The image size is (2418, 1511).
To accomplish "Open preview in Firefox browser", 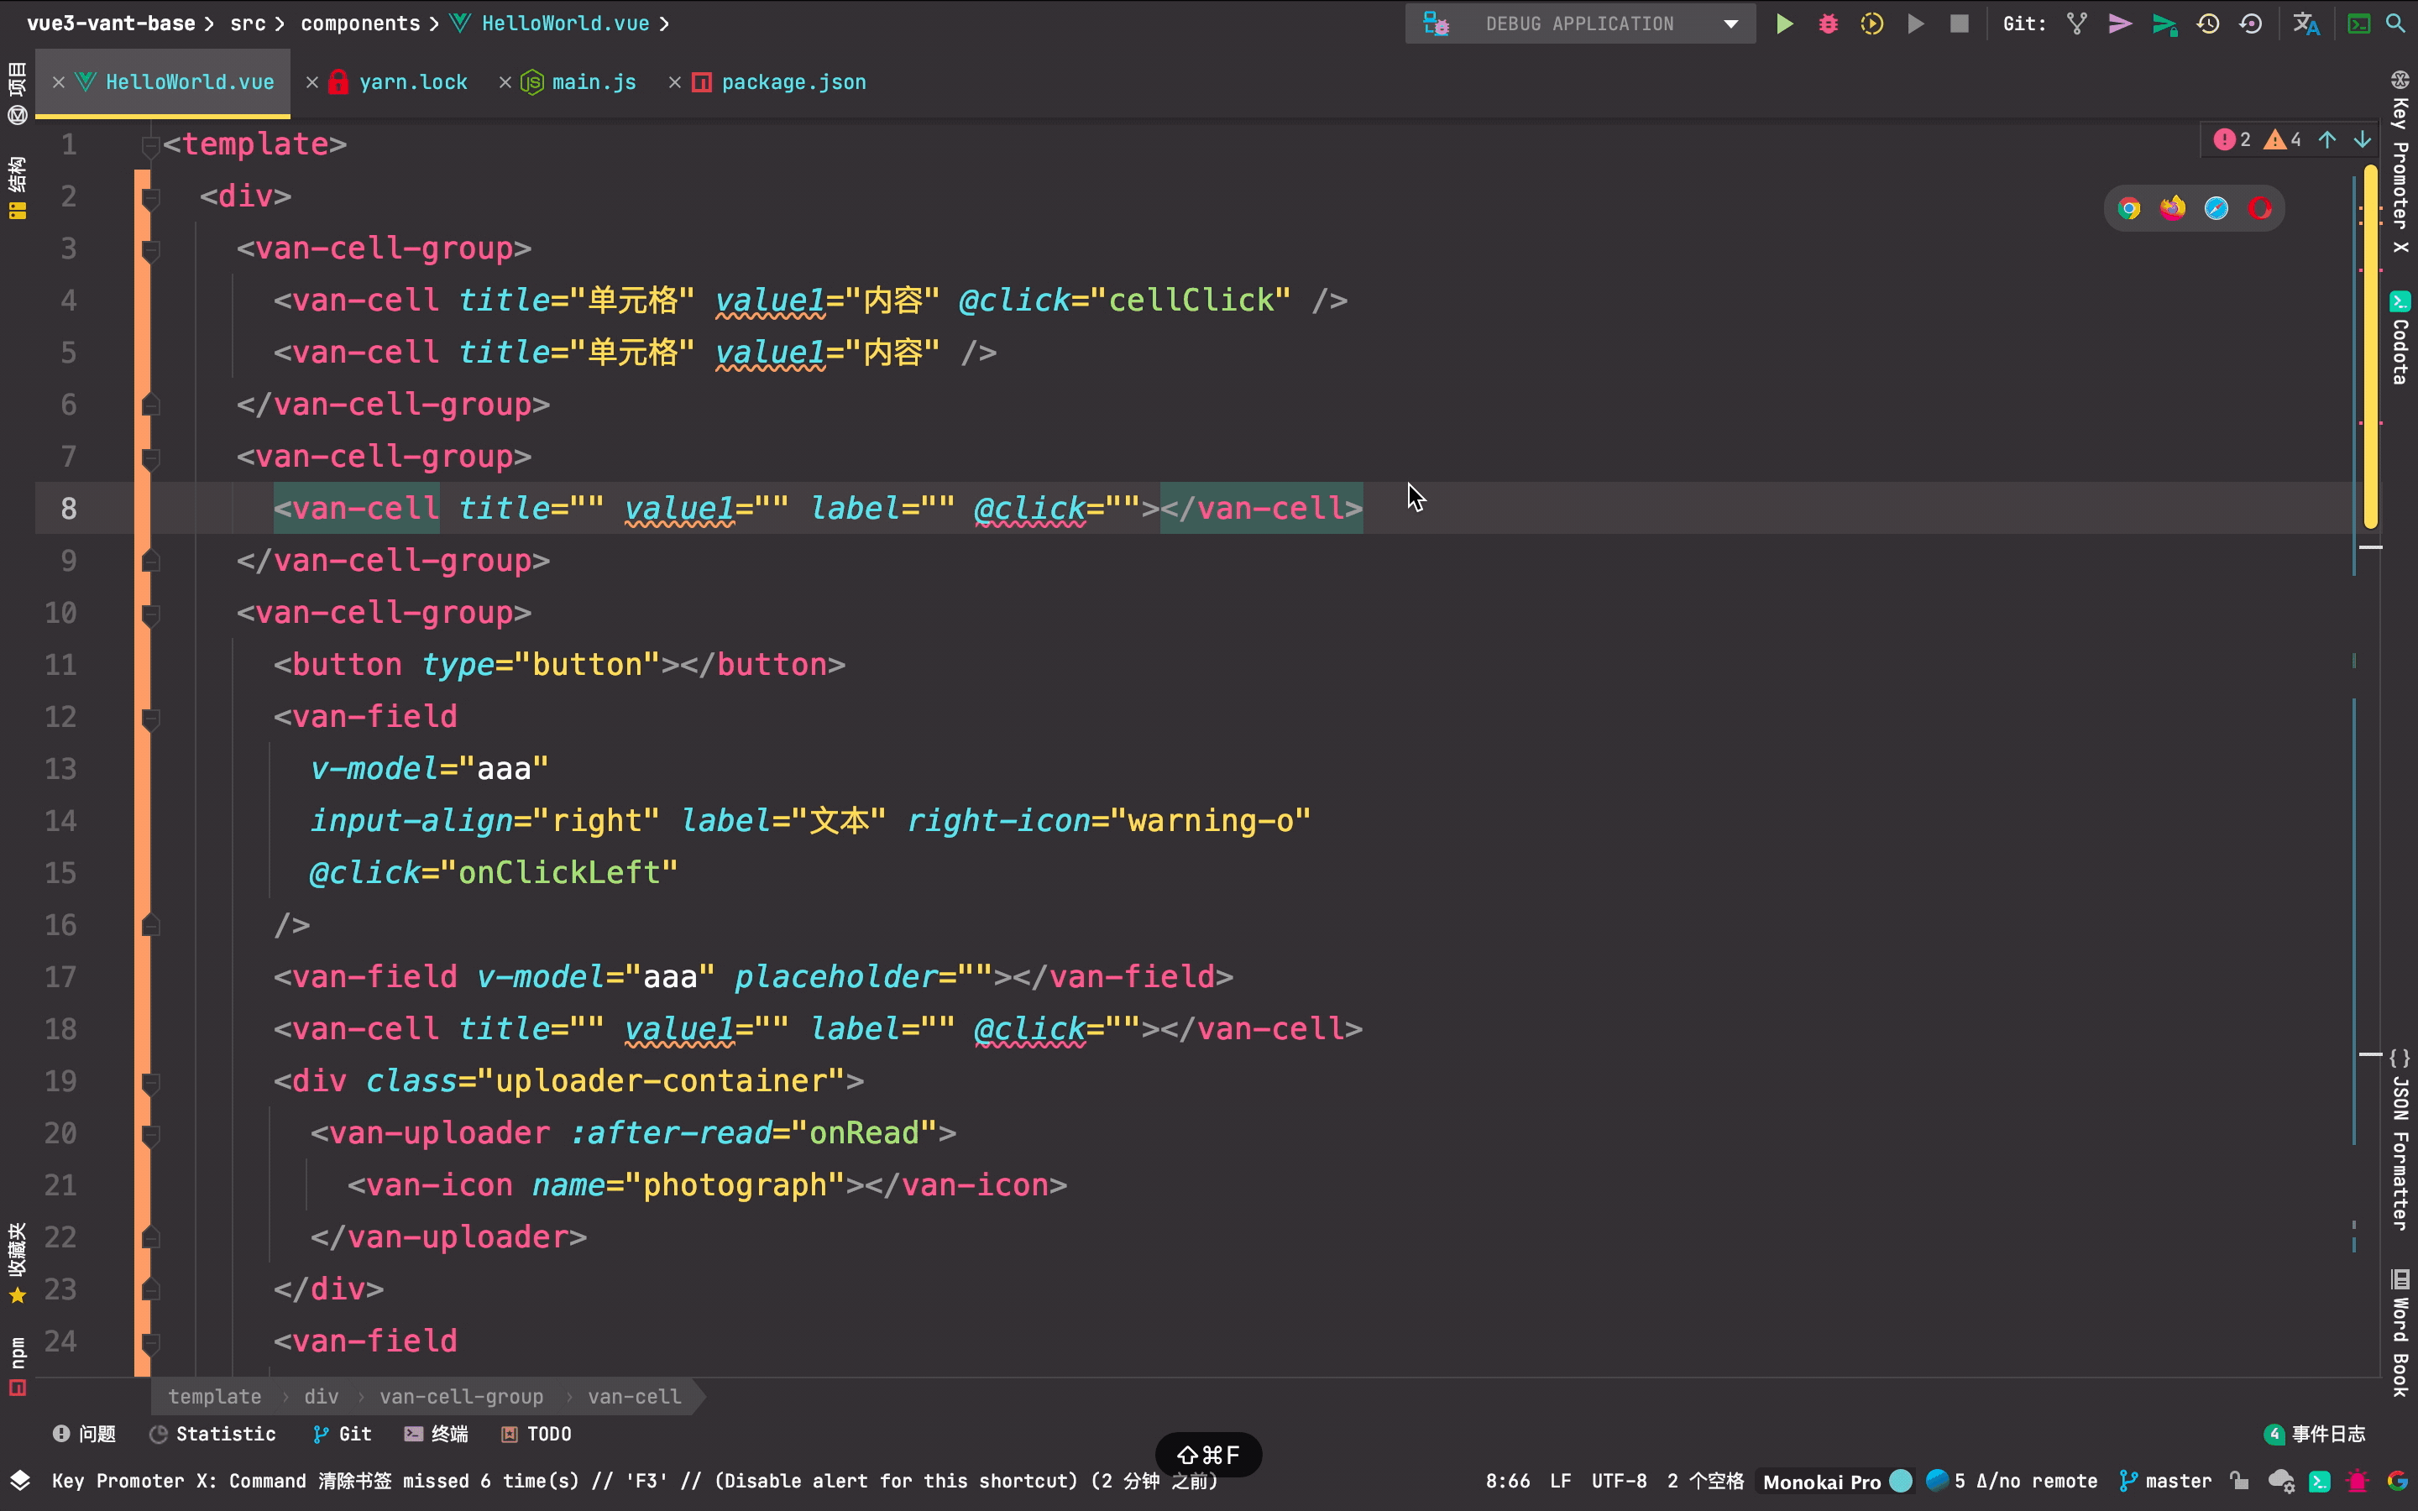I will (x=2172, y=209).
